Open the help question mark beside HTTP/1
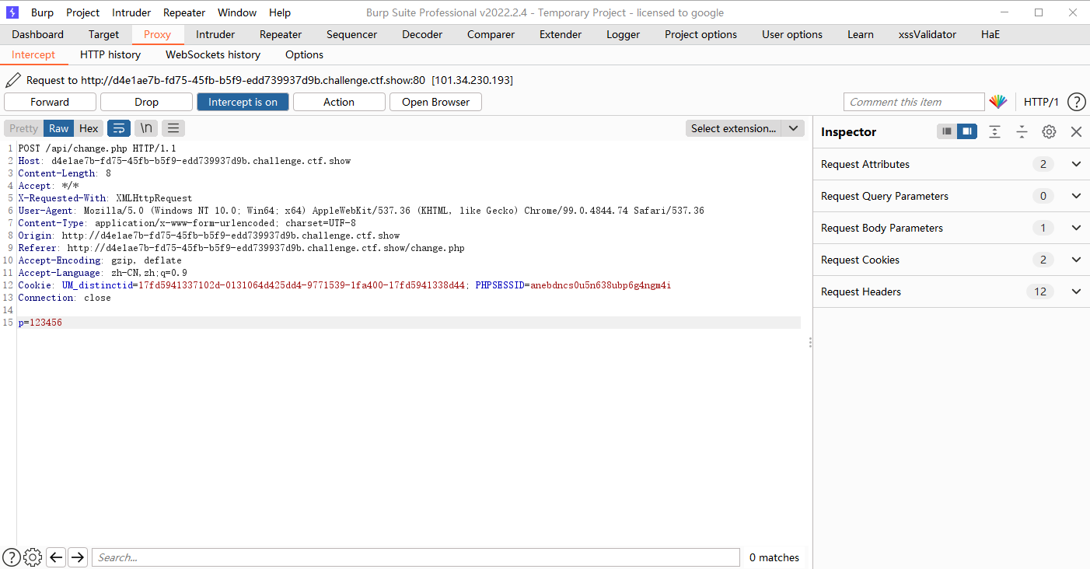Screen dimensions: 1090x569 (x=1076, y=102)
